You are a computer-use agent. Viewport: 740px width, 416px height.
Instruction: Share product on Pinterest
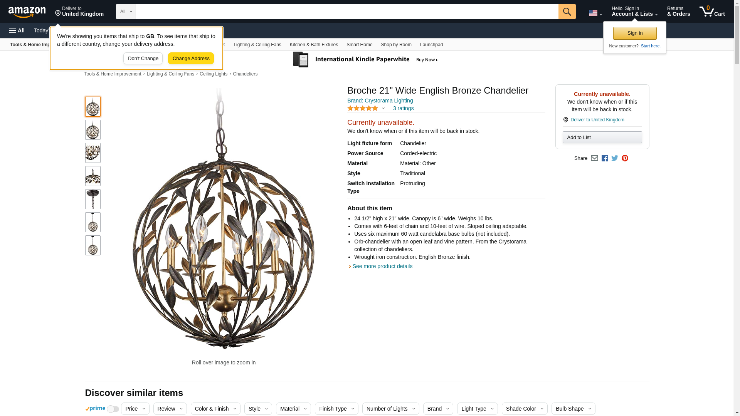625,158
